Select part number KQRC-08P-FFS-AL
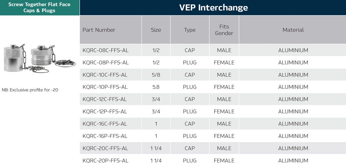346x167 pixels. coord(106,63)
